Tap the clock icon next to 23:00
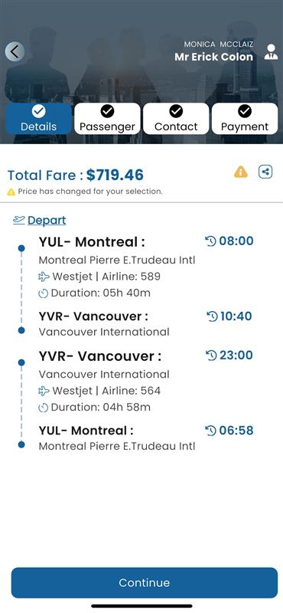 click(211, 356)
